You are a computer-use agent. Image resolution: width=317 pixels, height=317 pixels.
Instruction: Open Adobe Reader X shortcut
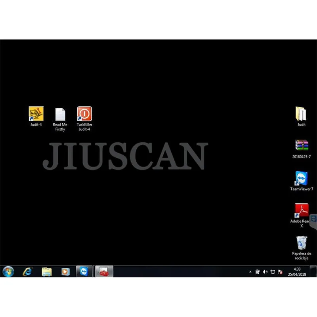pyautogui.click(x=302, y=215)
